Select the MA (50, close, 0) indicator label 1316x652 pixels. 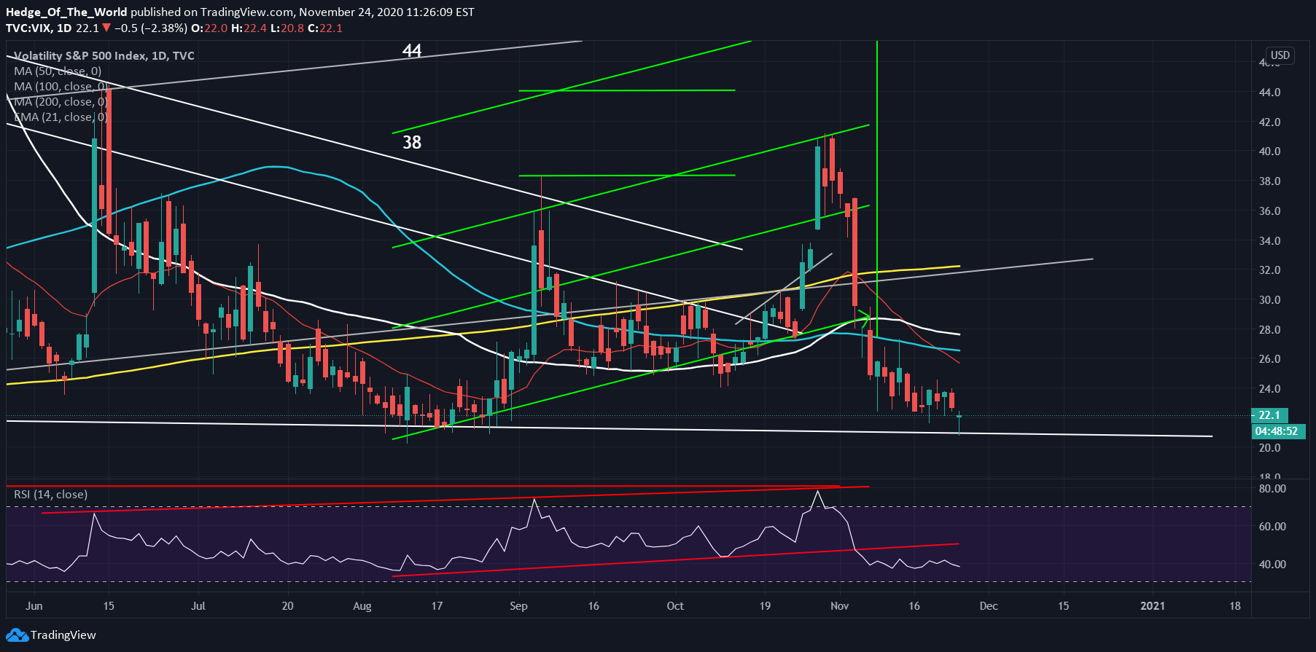pyautogui.click(x=58, y=71)
